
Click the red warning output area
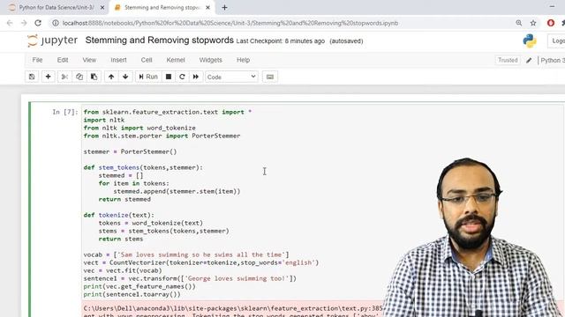(x=232, y=309)
